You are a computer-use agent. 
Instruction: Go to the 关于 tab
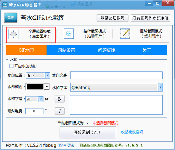[x=147, y=50]
